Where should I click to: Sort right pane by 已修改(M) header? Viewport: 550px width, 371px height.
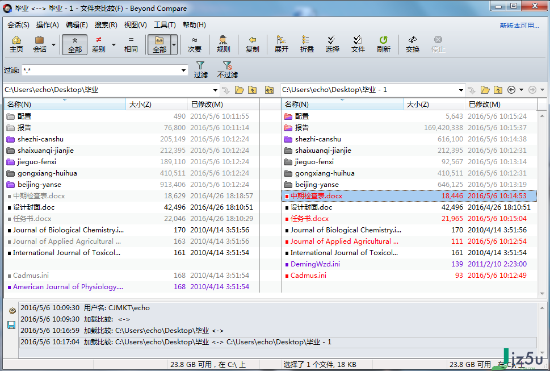[501, 104]
